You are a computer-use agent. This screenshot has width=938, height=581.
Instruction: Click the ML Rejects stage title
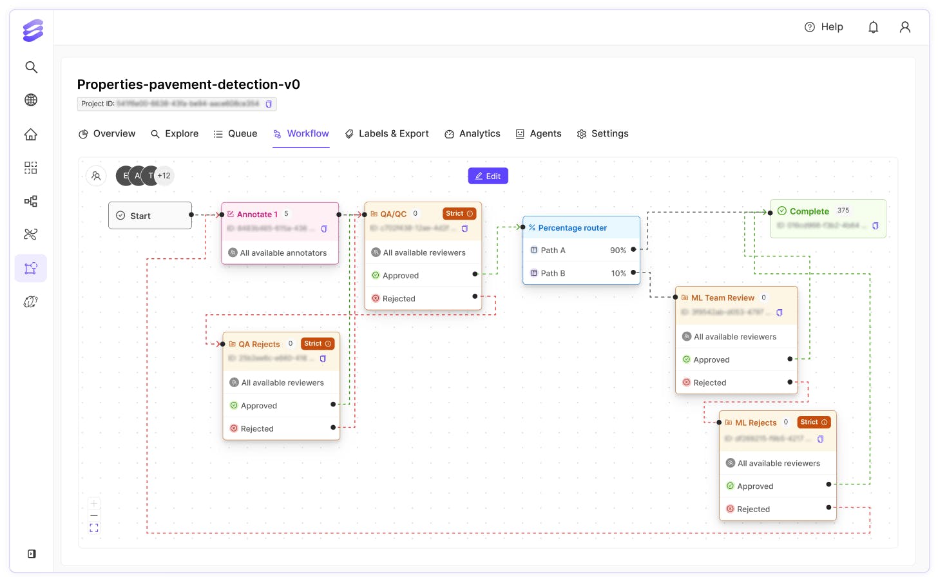click(756, 423)
